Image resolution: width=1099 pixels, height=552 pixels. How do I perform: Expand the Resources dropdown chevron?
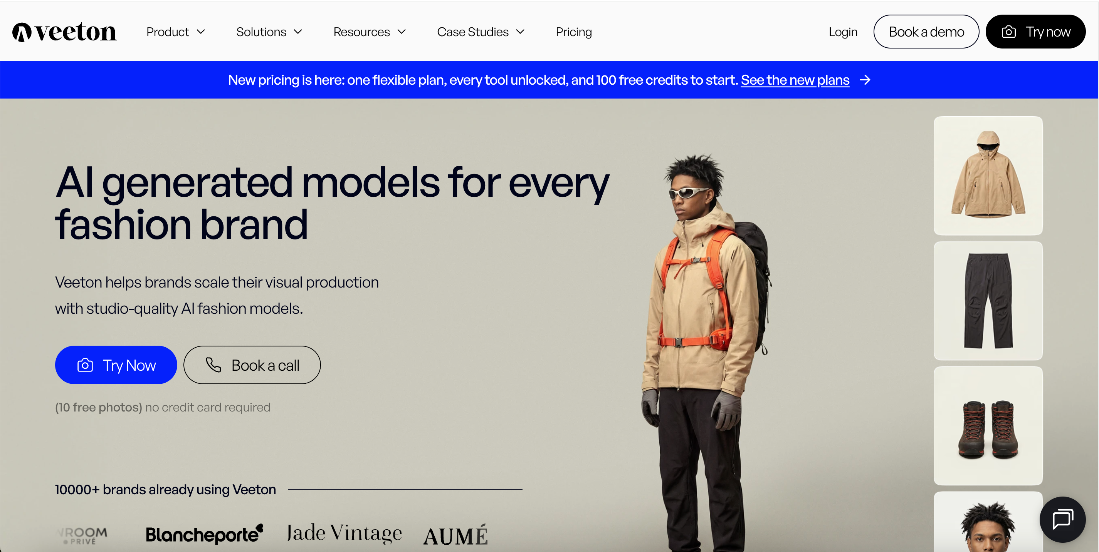click(402, 32)
